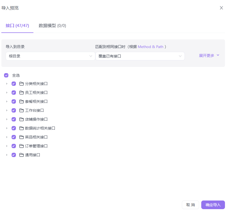The height and width of the screenshot is (214, 229).
Task: Click the folder icon beside 套餐相关接口
Action: [22, 101]
